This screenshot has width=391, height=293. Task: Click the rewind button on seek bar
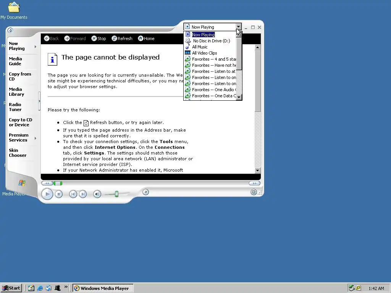click(47, 184)
